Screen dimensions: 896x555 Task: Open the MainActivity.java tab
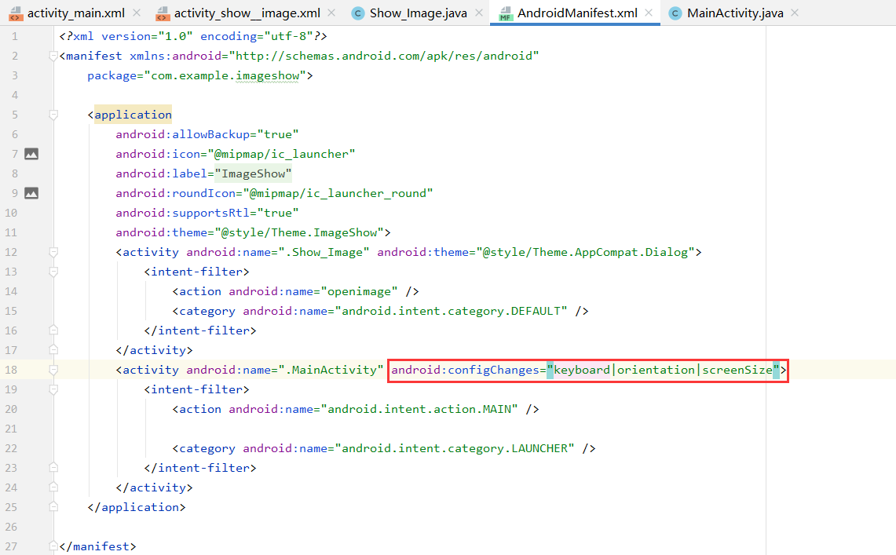click(x=735, y=13)
